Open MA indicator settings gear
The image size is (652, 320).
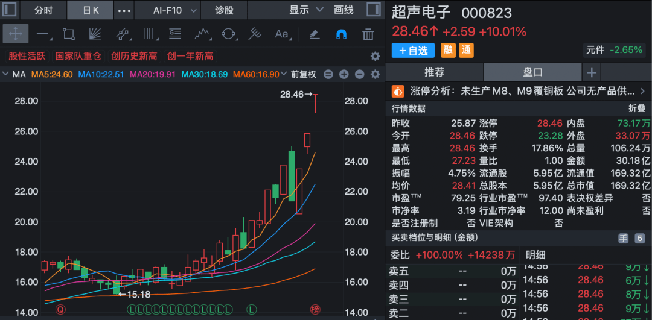pos(375,74)
